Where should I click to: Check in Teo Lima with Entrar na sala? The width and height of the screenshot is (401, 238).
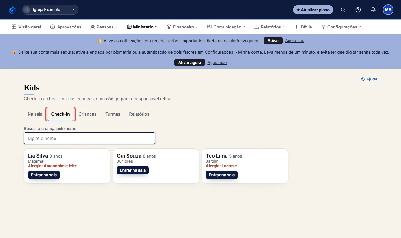[222, 175]
